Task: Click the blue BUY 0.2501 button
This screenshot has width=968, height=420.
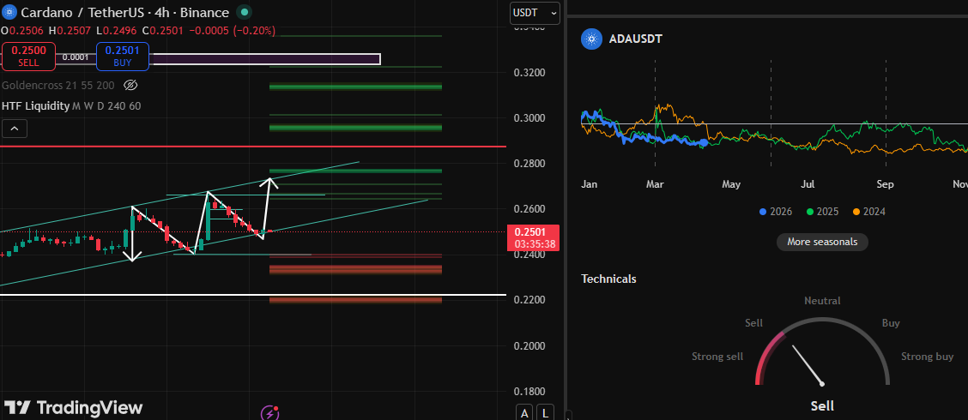Action: pos(122,56)
